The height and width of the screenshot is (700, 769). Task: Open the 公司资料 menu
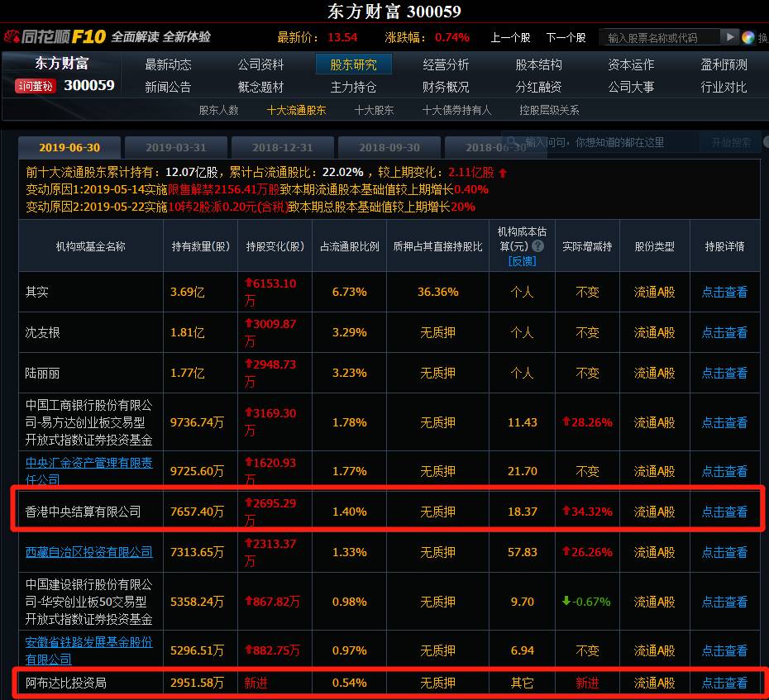(x=261, y=64)
